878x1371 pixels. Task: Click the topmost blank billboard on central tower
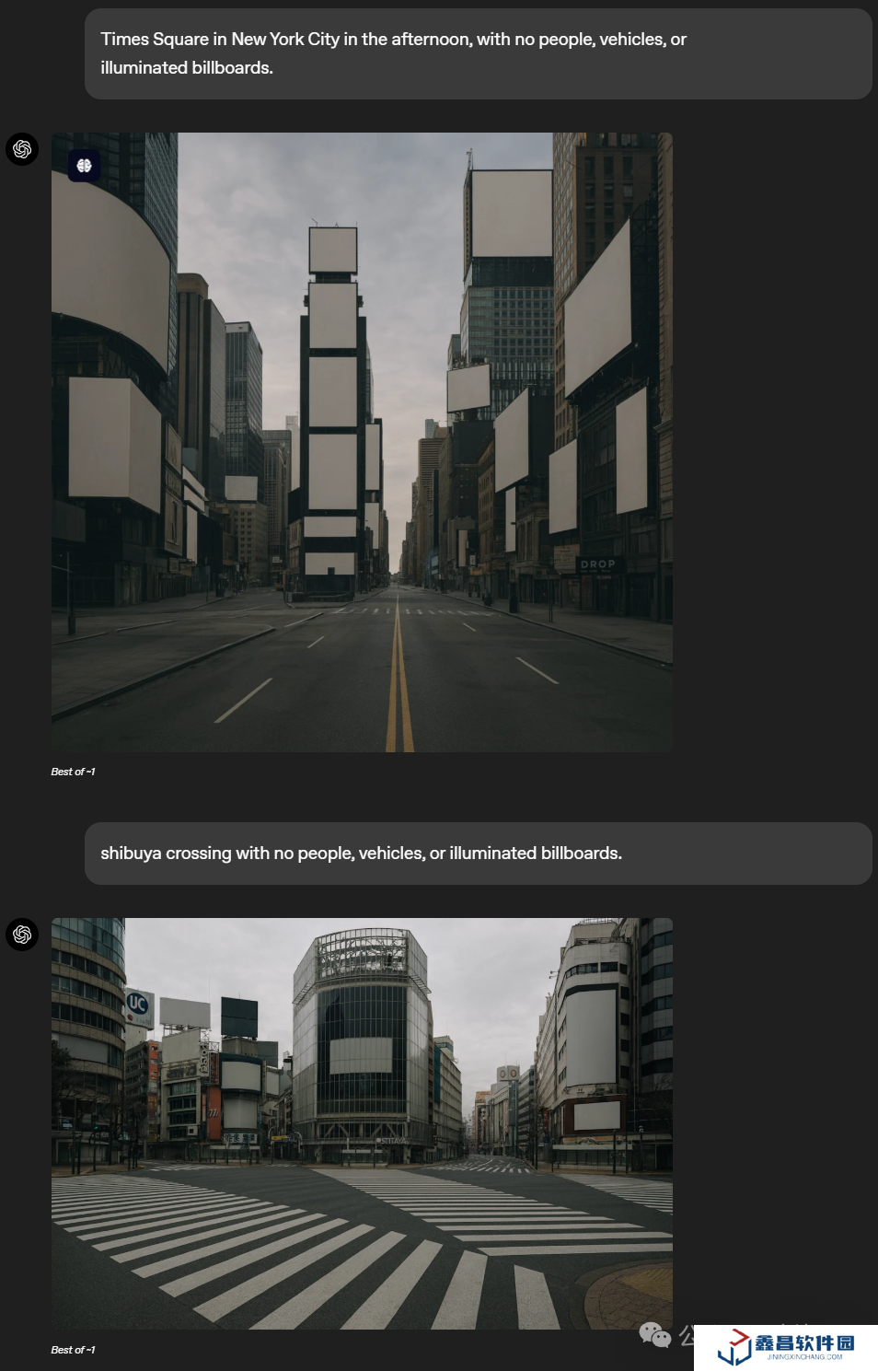pyautogui.click(x=332, y=250)
